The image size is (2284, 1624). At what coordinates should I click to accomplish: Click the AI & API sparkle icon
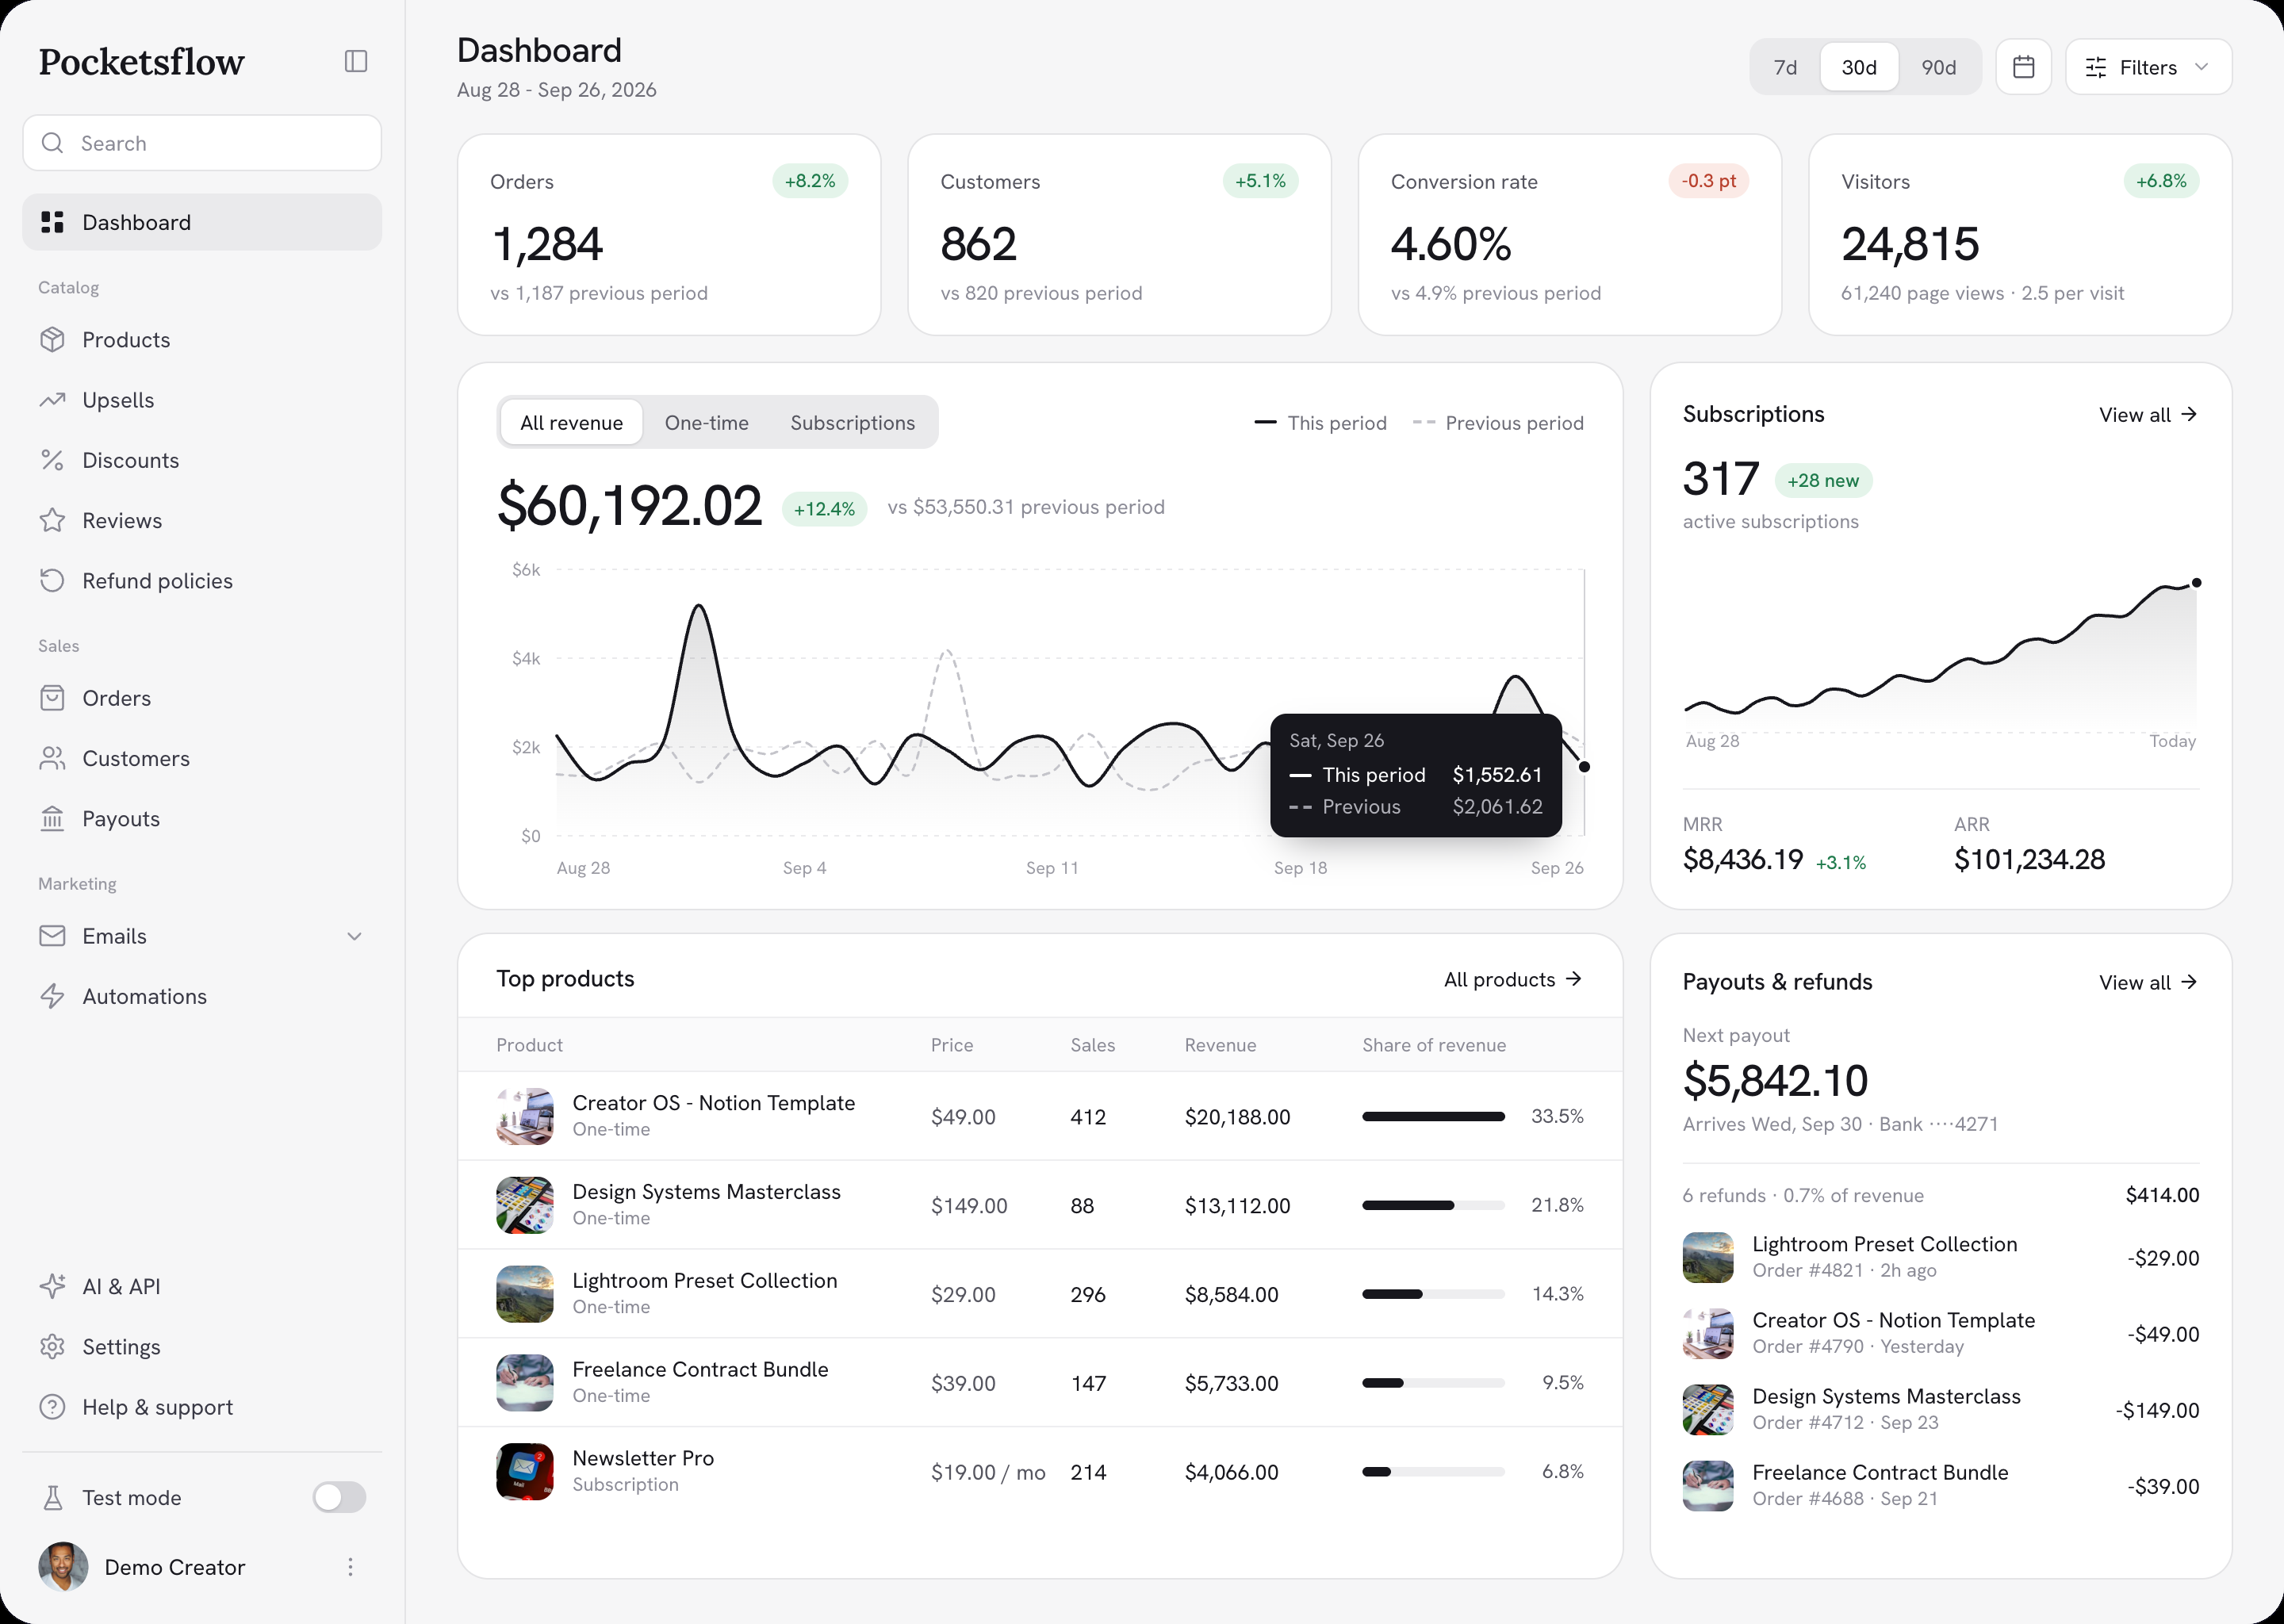[x=52, y=1286]
